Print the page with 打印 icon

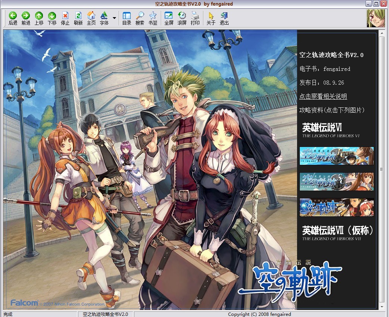(x=195, y=18)
